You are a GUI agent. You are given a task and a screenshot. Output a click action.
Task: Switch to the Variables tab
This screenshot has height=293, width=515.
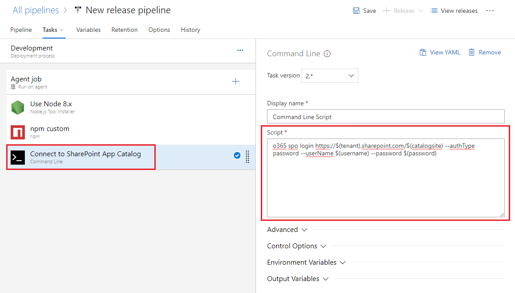88,30
